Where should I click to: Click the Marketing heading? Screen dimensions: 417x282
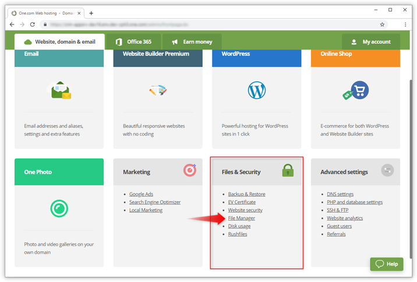click(136, 172)
